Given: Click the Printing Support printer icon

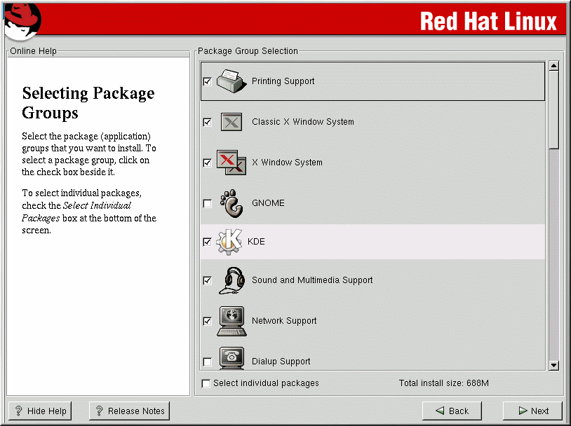Looking at the screenshot, I should pyautogui.click(x=231, y=81).
